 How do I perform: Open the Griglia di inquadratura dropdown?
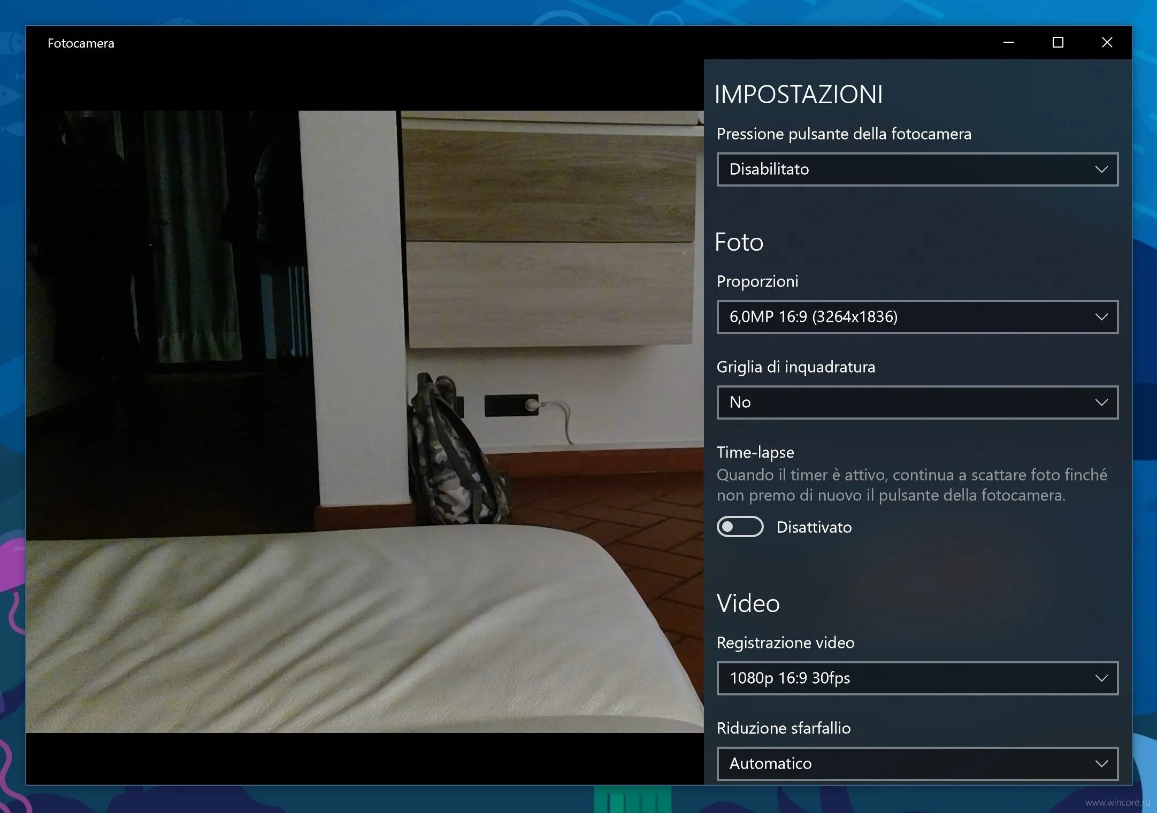tap(917, 402)
